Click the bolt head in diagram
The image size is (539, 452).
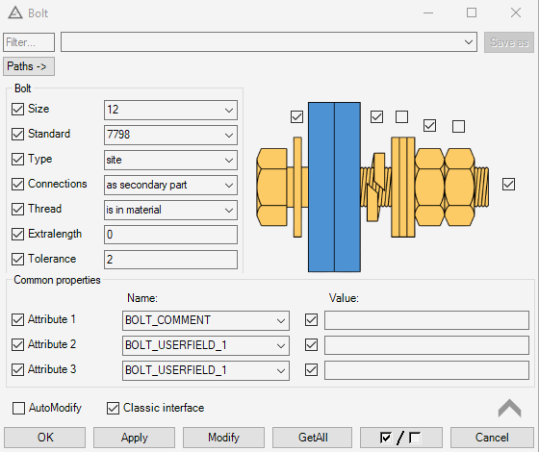[271, 188]
